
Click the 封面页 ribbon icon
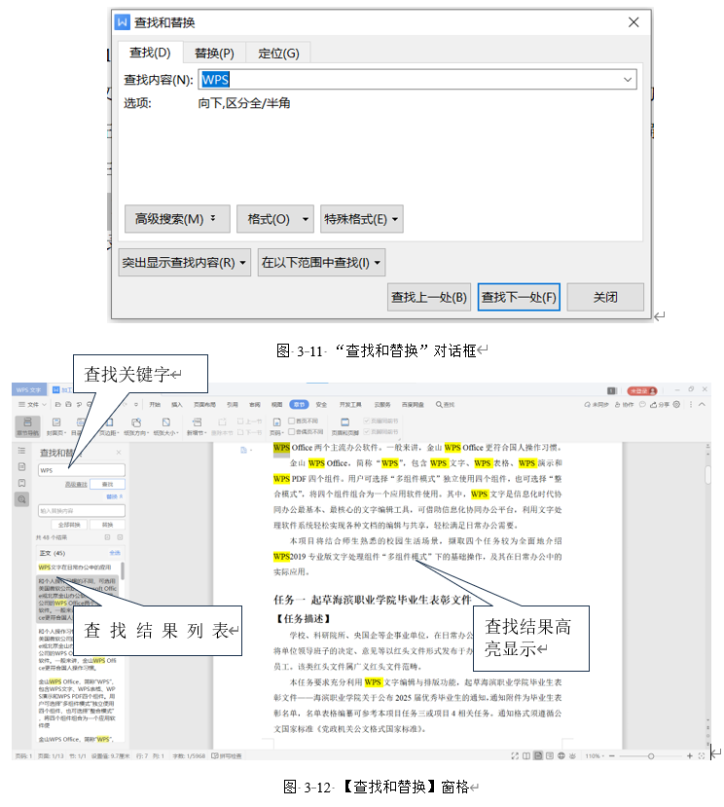tap(56, 426)
